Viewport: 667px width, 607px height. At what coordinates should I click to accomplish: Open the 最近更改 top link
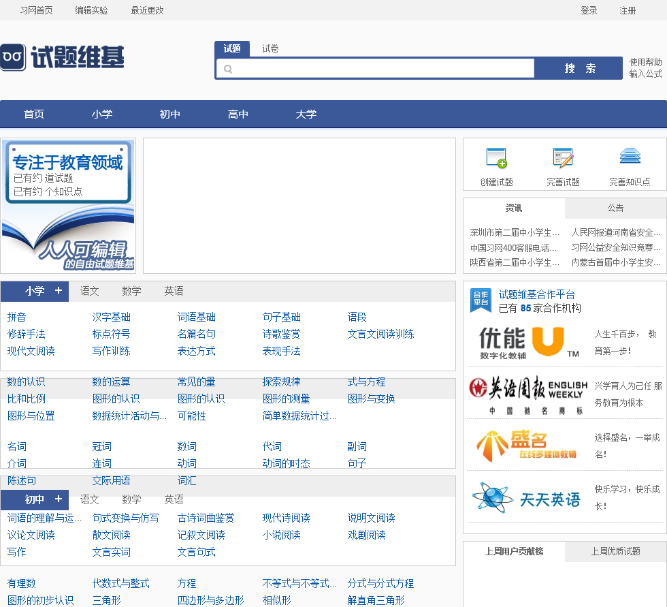[x=147, y=10]
